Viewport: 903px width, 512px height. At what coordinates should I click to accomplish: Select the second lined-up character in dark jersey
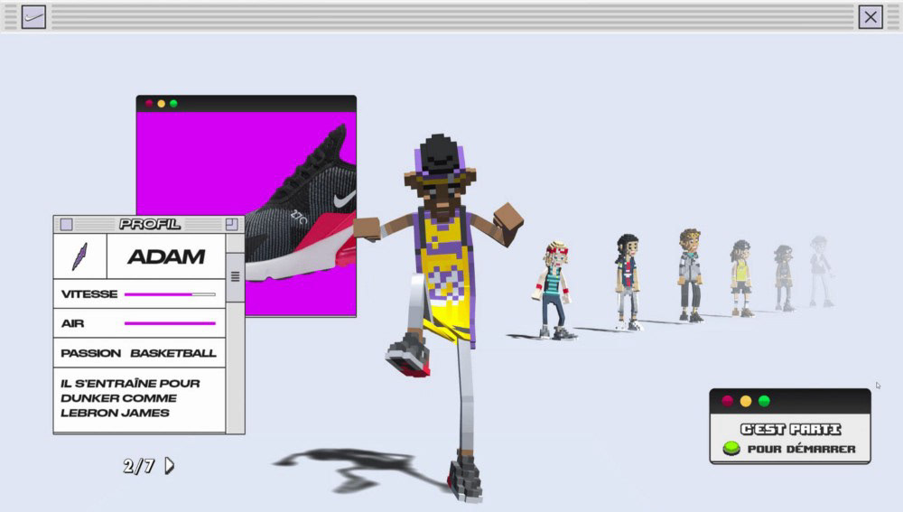coord(628,283)
